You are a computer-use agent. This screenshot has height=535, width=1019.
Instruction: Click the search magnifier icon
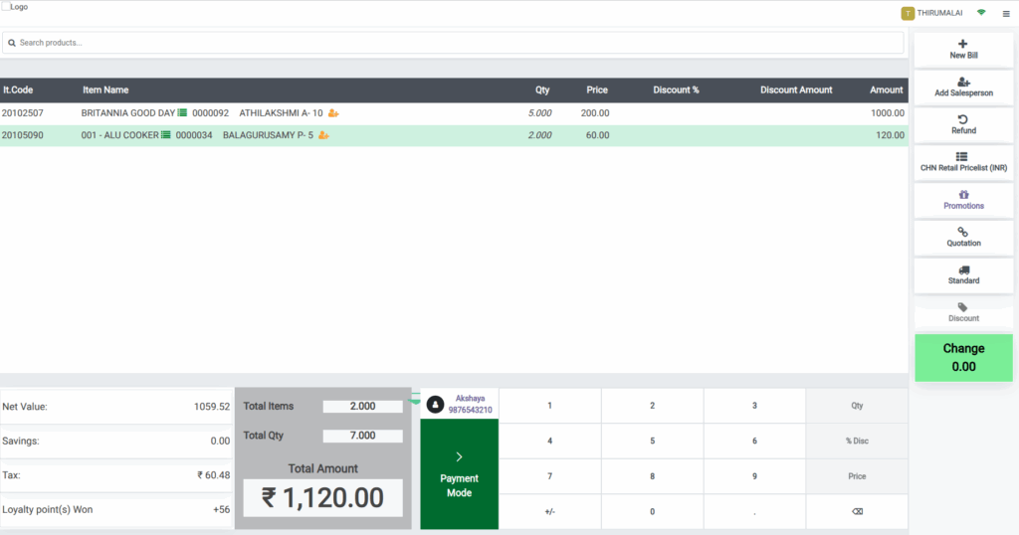pos(12,43)
